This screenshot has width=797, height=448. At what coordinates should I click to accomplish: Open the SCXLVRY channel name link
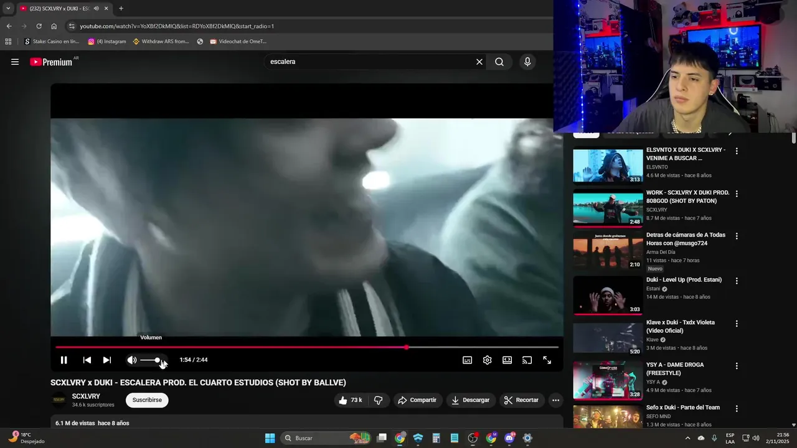pos(86,396)
